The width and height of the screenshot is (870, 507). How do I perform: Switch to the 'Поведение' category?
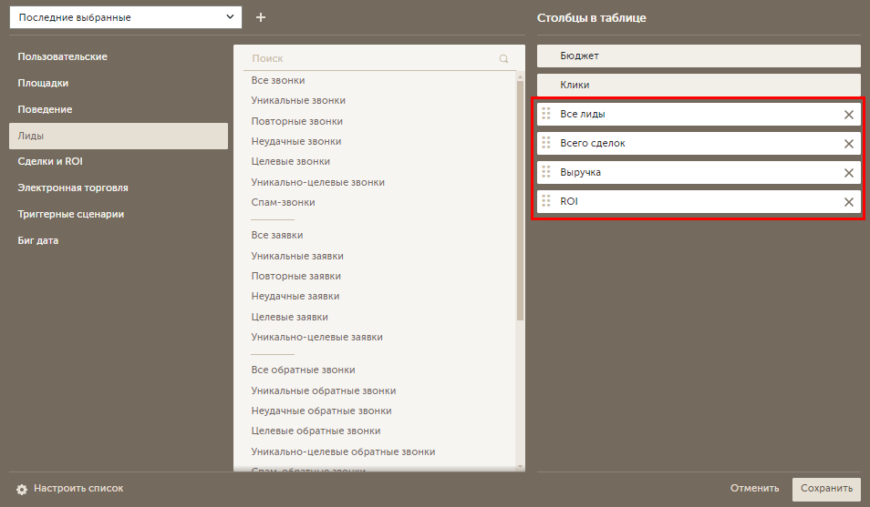(45, 109)
